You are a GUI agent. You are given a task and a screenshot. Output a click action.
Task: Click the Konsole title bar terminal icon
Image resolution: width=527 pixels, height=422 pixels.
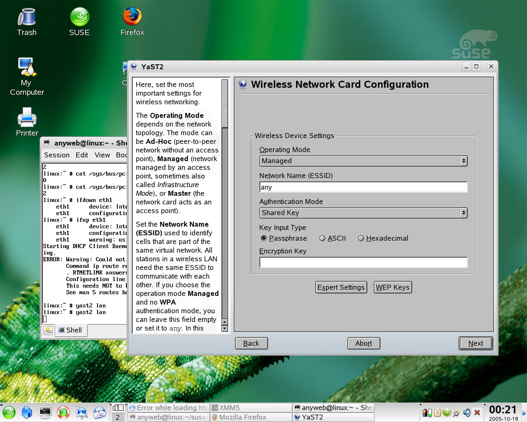[47, 143]
